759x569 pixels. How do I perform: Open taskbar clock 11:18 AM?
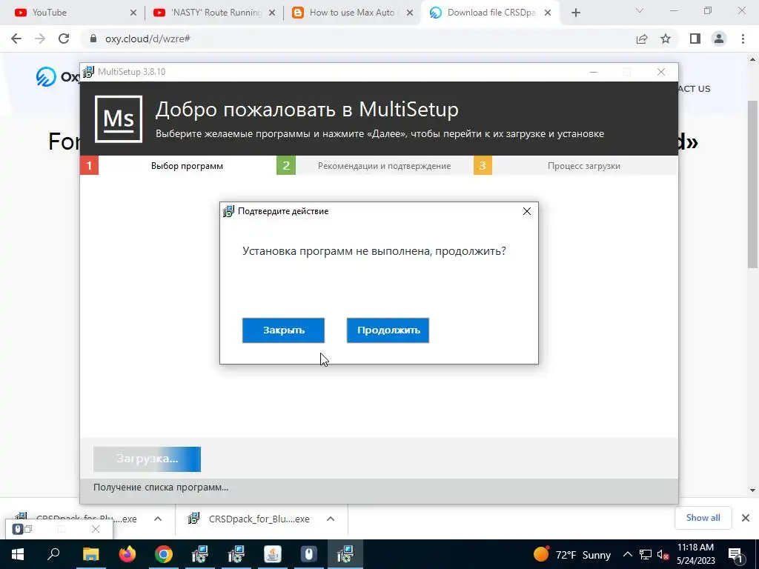[x=695, y=554]
